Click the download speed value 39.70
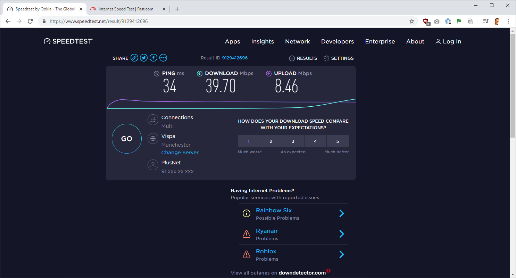516x278 pixels. tap(221, 86)
